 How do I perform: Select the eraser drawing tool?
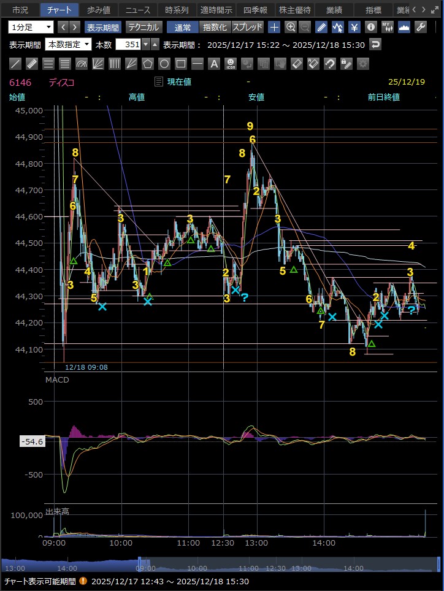point(296,63)
